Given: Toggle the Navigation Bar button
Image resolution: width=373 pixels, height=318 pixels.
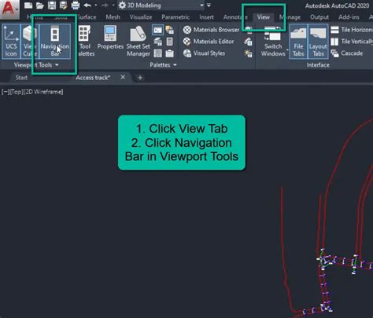Looking at the screenshot, I should pos(55,42).
